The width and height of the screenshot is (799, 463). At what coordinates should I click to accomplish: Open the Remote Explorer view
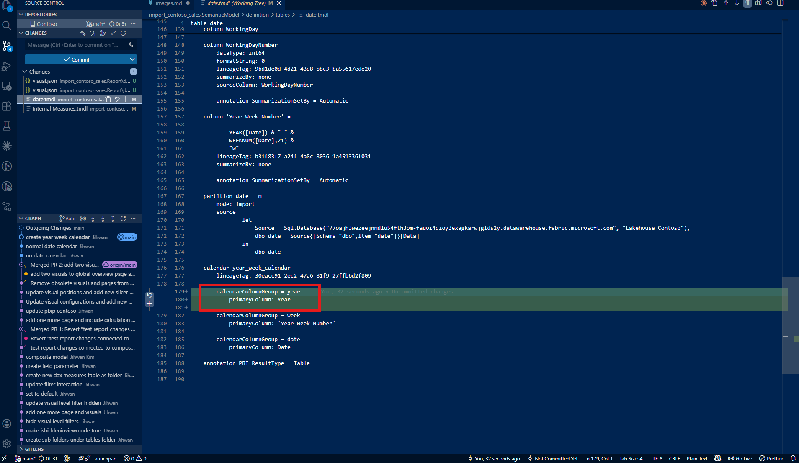coord(7,86)
